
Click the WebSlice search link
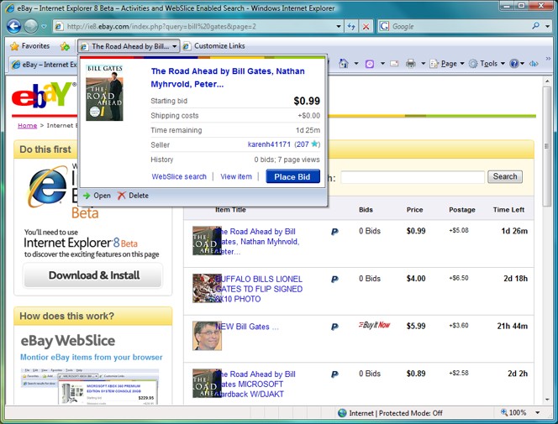point(179,176)
